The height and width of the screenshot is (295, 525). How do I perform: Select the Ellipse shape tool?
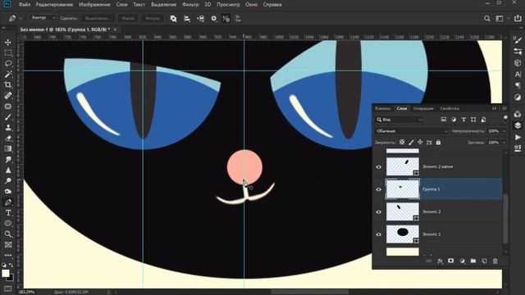[8, 224]
